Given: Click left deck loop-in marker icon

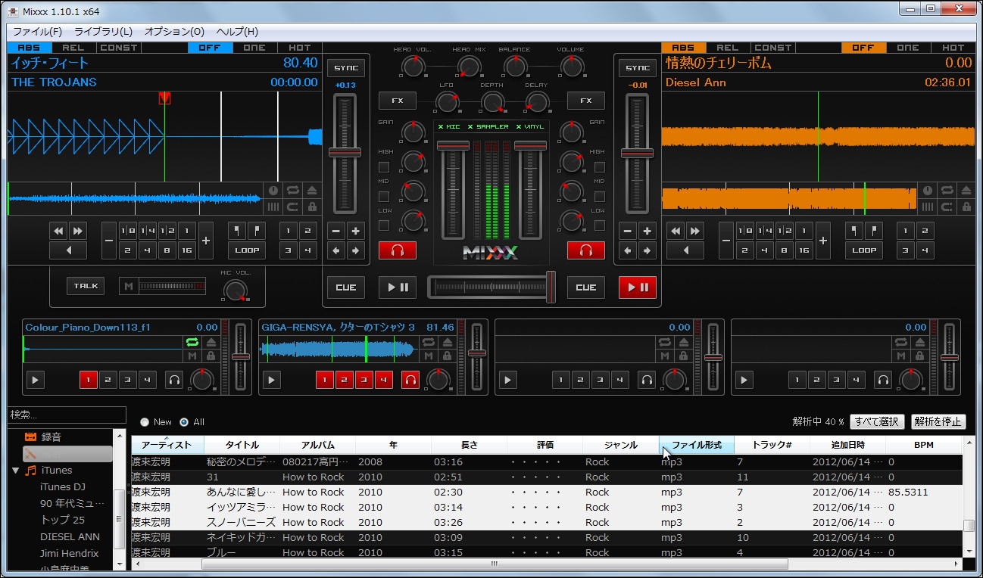Looking at the screenshot, I should [238, 231].
